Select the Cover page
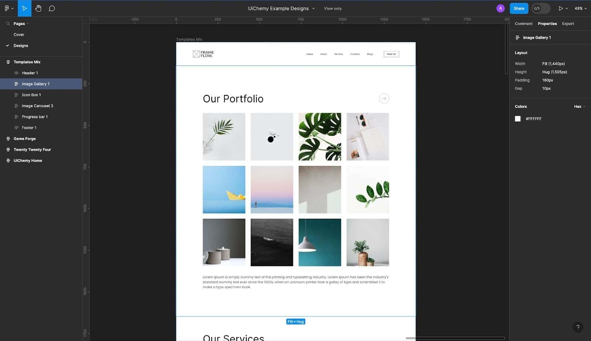 [x=19, y=35]
